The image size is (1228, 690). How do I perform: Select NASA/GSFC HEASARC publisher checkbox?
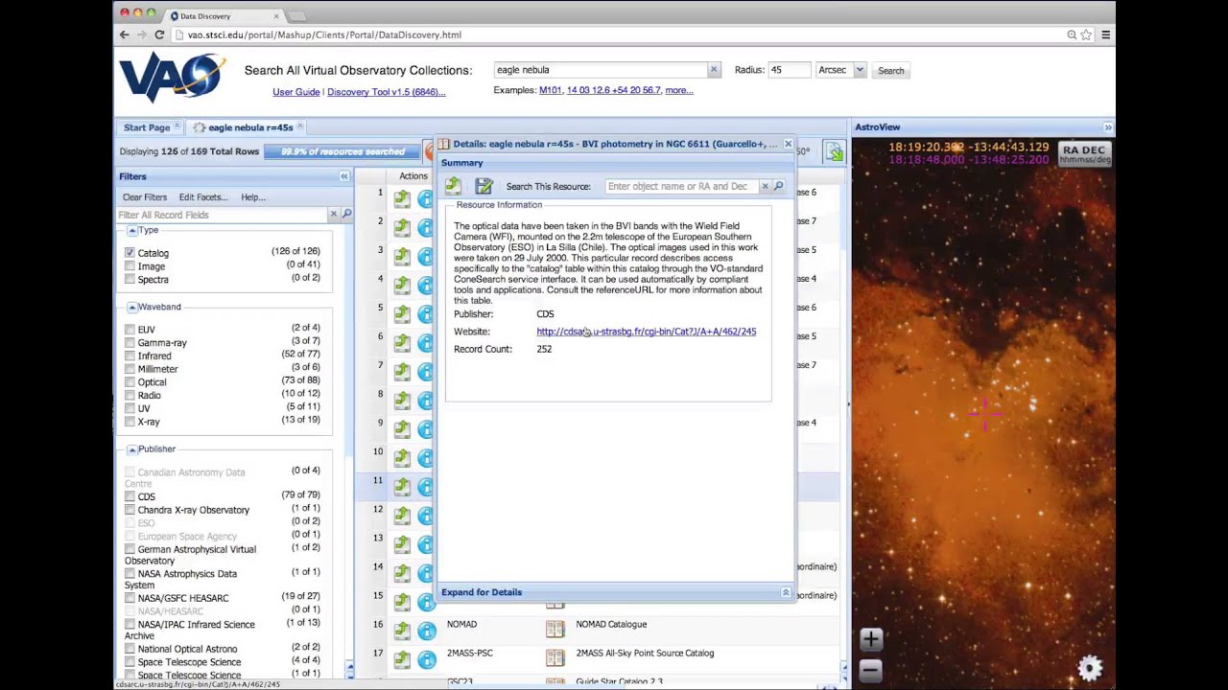130,598
